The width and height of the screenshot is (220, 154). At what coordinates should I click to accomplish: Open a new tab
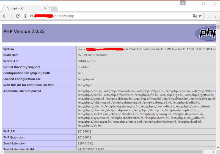coord(54,9)
